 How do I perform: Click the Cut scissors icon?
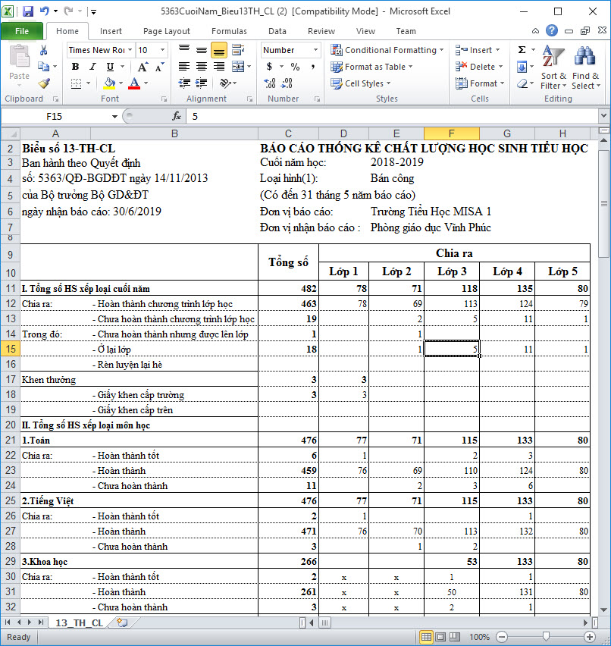[44, 50]
